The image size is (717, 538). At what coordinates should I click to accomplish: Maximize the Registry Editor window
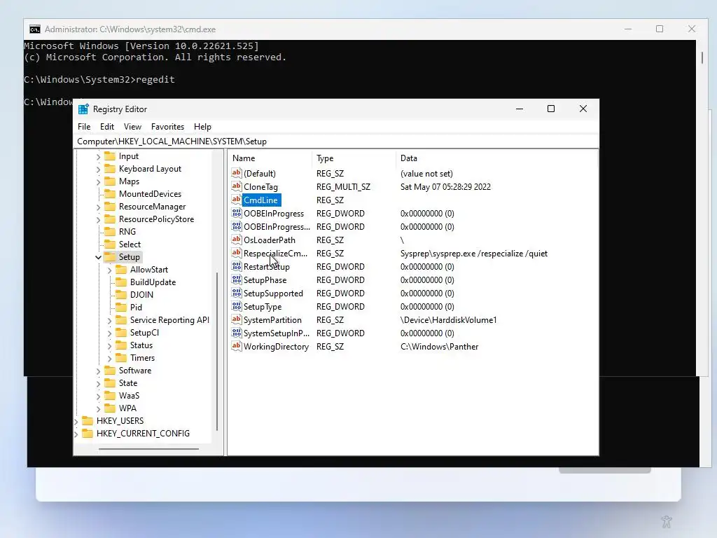[x=551, y=109]
